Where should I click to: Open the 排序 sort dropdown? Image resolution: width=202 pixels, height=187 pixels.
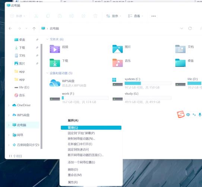(x=113, y=16)
